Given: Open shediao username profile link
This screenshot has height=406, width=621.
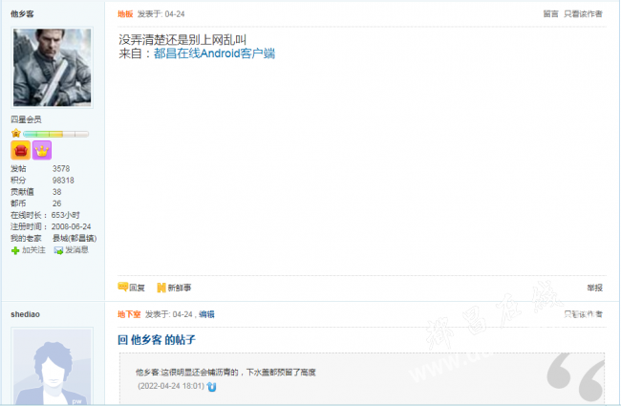Looking at the screenshot, I should (x=26, y=314).
